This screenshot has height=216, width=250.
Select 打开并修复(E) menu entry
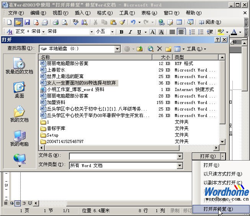click(x=221, y=209)
